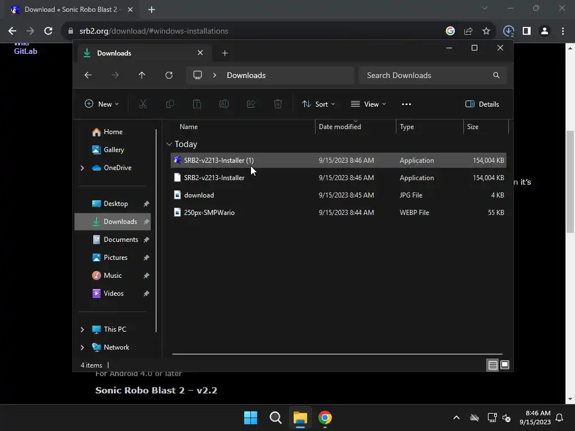Show hidden system tray icons

pos(457,418)
